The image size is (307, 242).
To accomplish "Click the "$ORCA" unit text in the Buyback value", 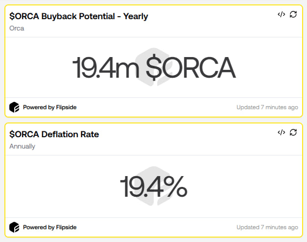I will [x=191, y=68].
